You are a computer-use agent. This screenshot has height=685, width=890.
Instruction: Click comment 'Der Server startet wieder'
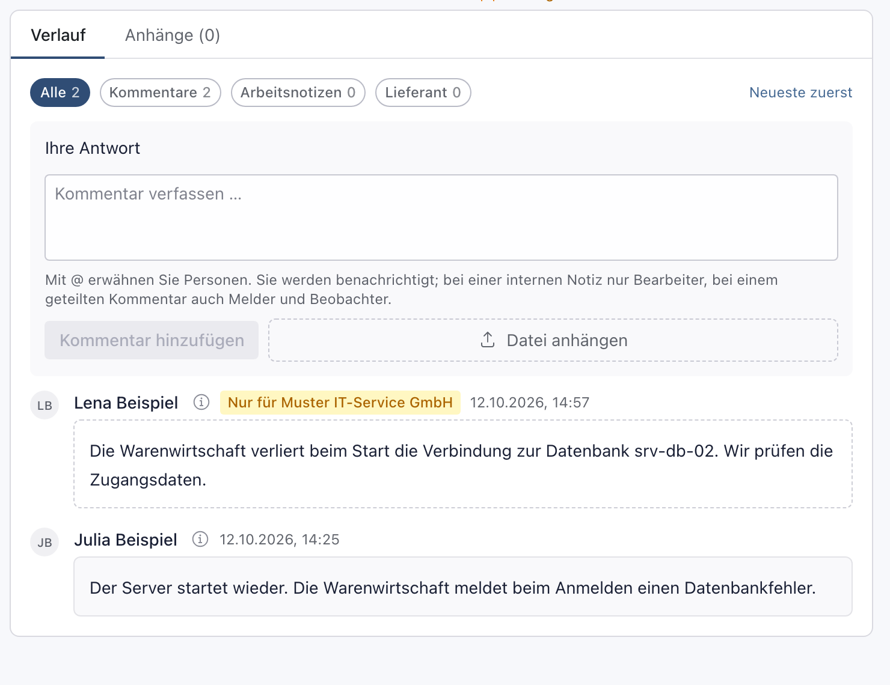pos(463,586)
